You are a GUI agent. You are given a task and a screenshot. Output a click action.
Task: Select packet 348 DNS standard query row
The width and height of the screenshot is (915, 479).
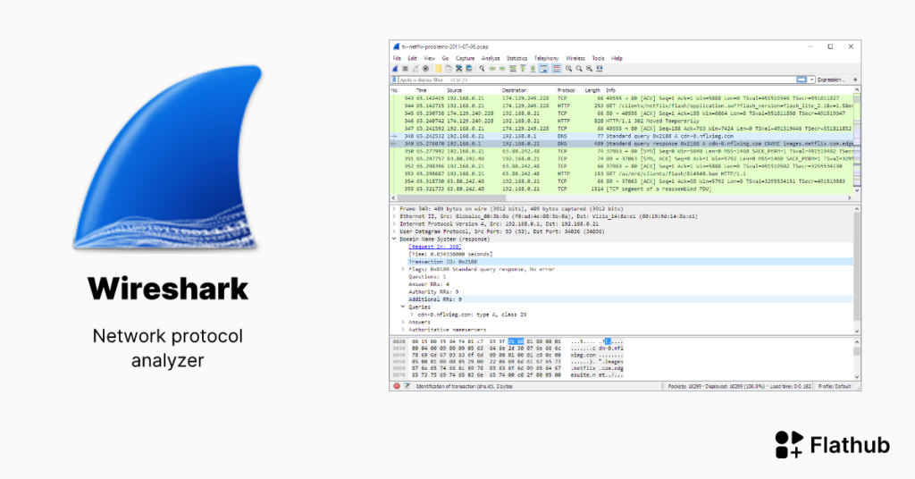[x=622, y=136]
